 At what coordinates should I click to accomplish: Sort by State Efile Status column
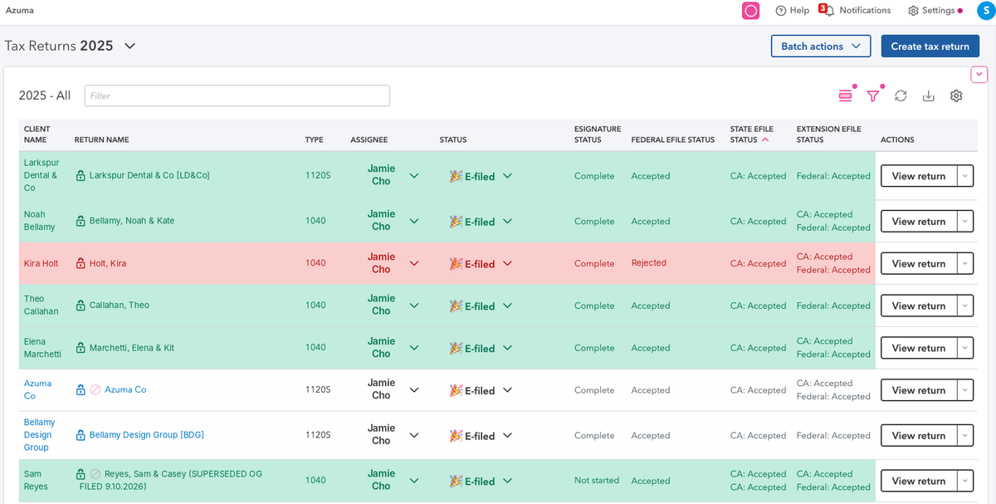751,135
